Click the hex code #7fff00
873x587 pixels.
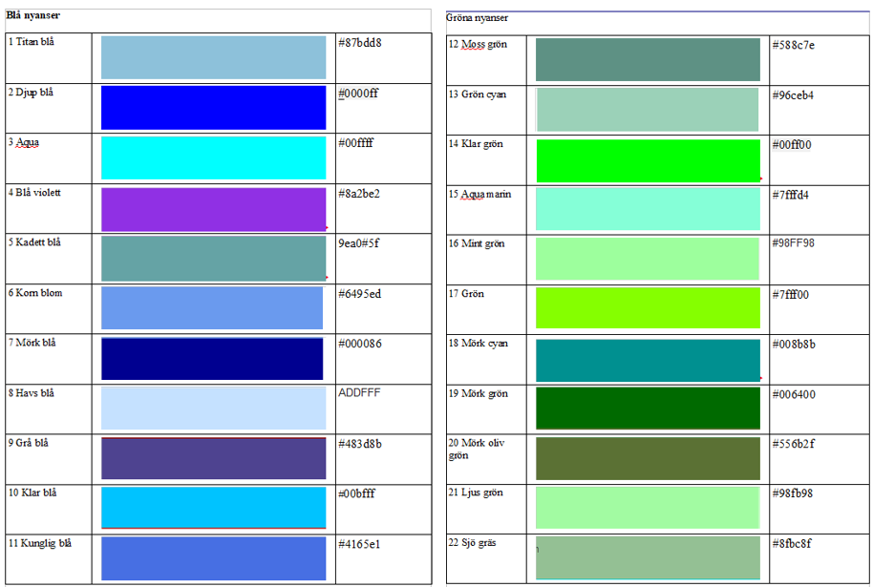[791, 294]
